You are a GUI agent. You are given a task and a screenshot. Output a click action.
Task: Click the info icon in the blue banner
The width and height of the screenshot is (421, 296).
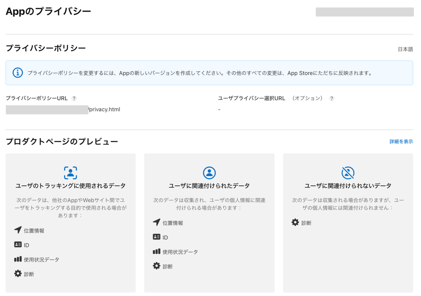tap(17, 73)
